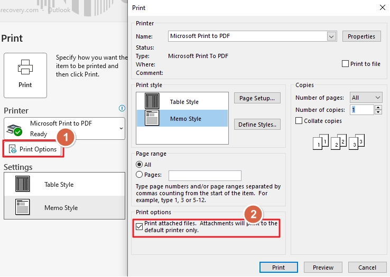The width and height of the screenshot is (390, 277).
Task: Close the Print dialog with the X
Action: tap(383, 7)
